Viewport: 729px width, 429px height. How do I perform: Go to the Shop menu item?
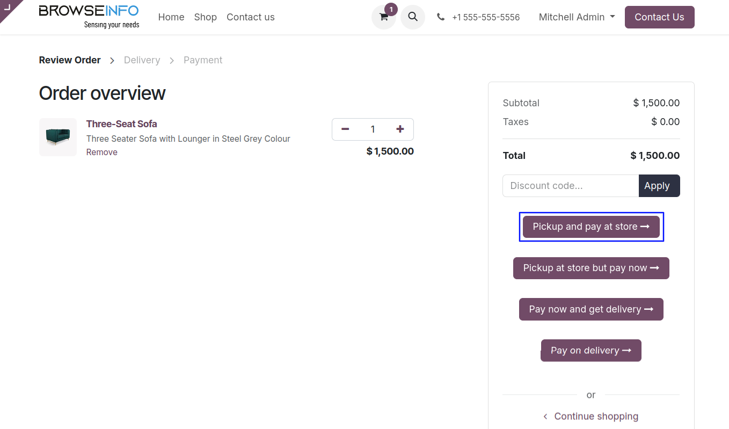point(206,17)
